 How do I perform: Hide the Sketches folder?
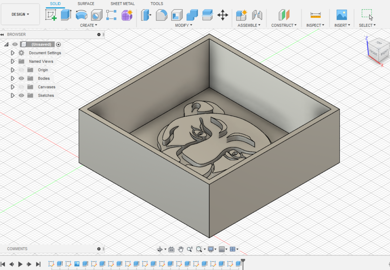[x=21, y=95]
